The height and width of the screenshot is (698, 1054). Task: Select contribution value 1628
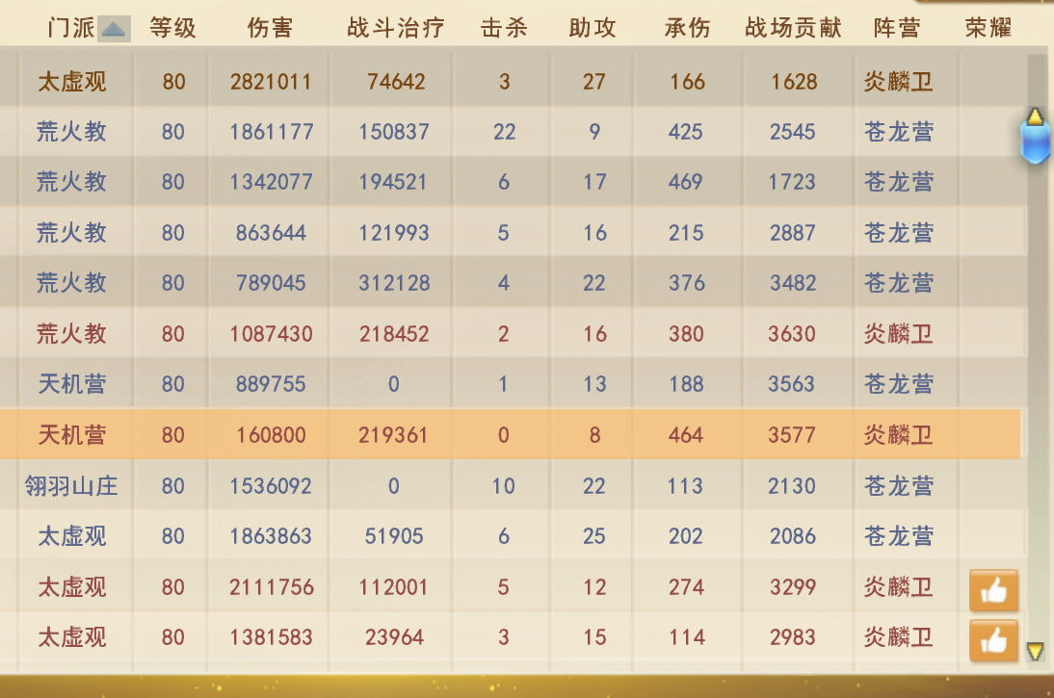coord(794,82)
